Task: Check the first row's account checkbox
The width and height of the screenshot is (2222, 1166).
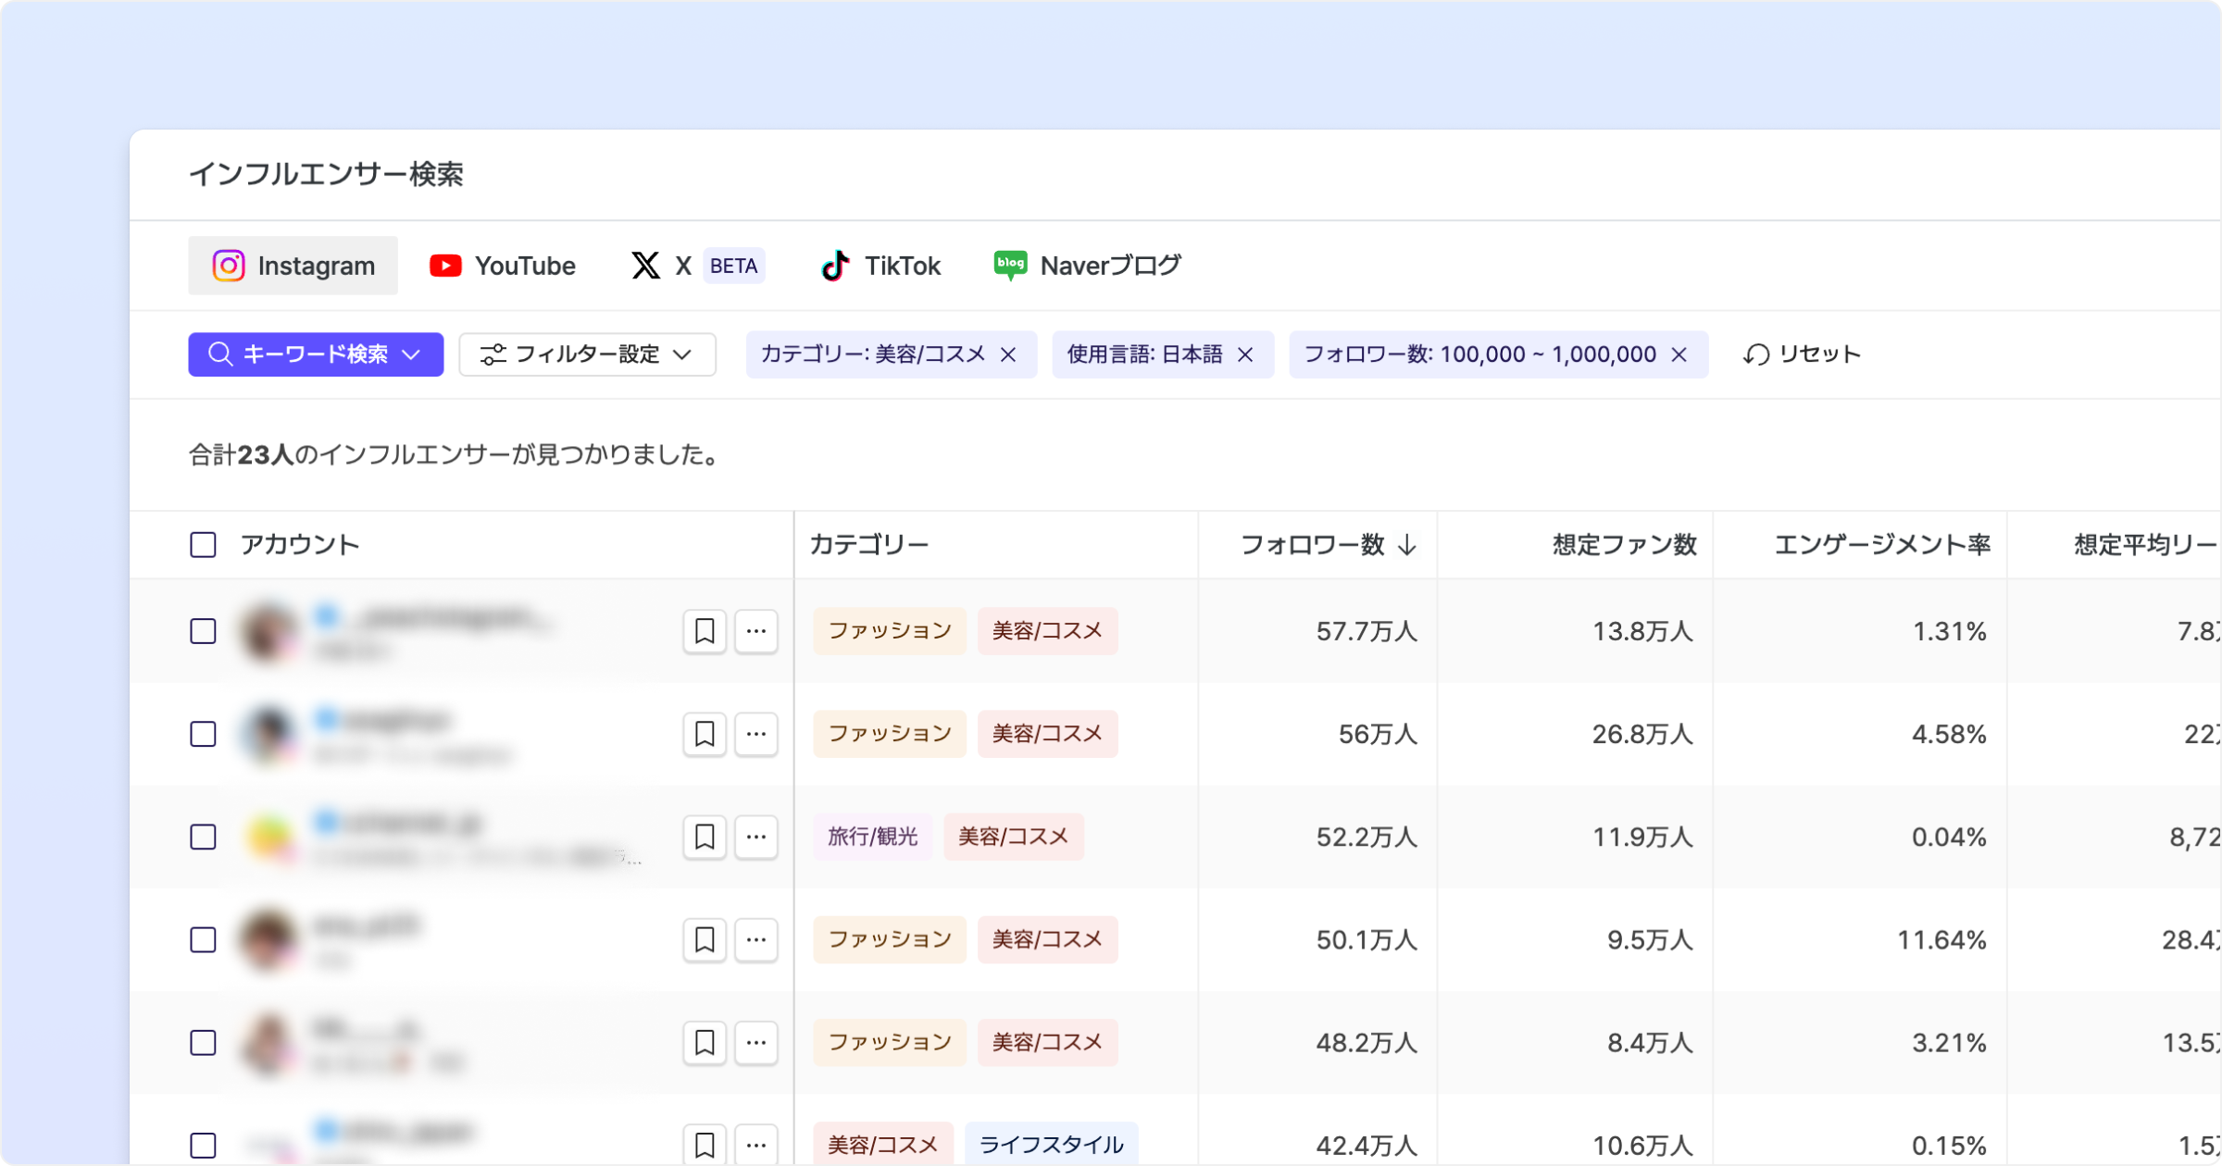Action: pyautogui.click(x=203, y=631)
